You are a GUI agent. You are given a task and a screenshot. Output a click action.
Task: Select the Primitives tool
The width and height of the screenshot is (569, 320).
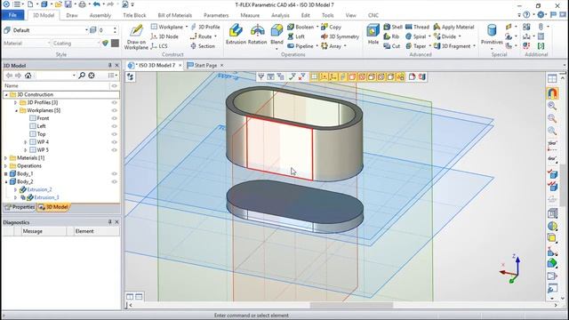(492, 36)
